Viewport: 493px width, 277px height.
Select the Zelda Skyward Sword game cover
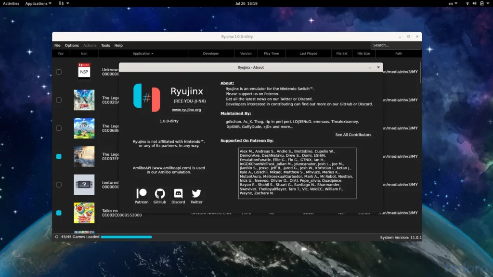tap(84, 100)
